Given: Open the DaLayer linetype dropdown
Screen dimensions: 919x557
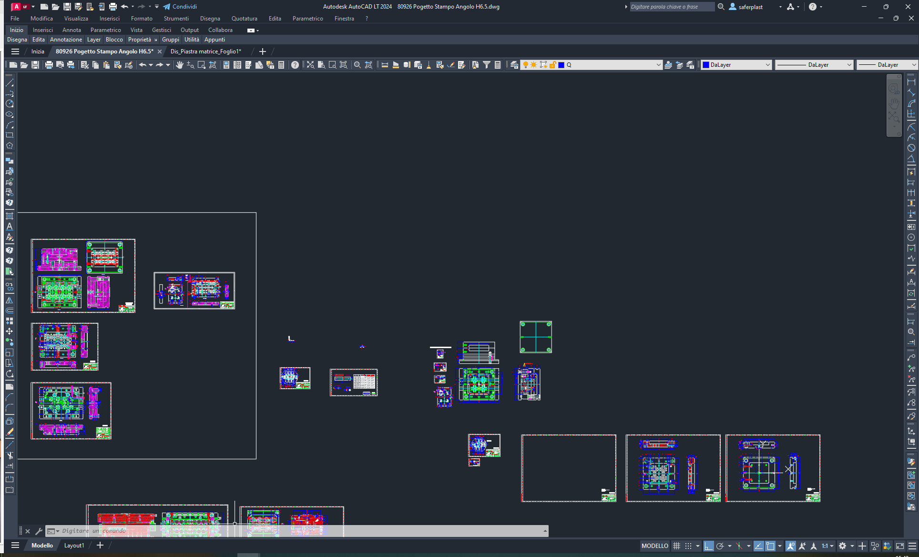Looking at the screenshot, I should [x=814, y=65].
